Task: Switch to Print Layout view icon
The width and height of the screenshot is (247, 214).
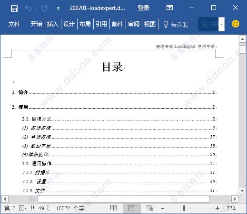Action: point(132,208)
